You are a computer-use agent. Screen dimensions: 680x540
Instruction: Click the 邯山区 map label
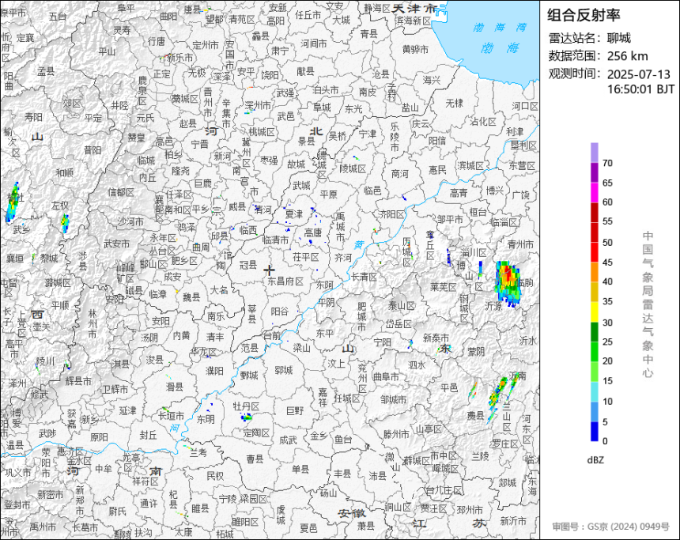point(153,264)
